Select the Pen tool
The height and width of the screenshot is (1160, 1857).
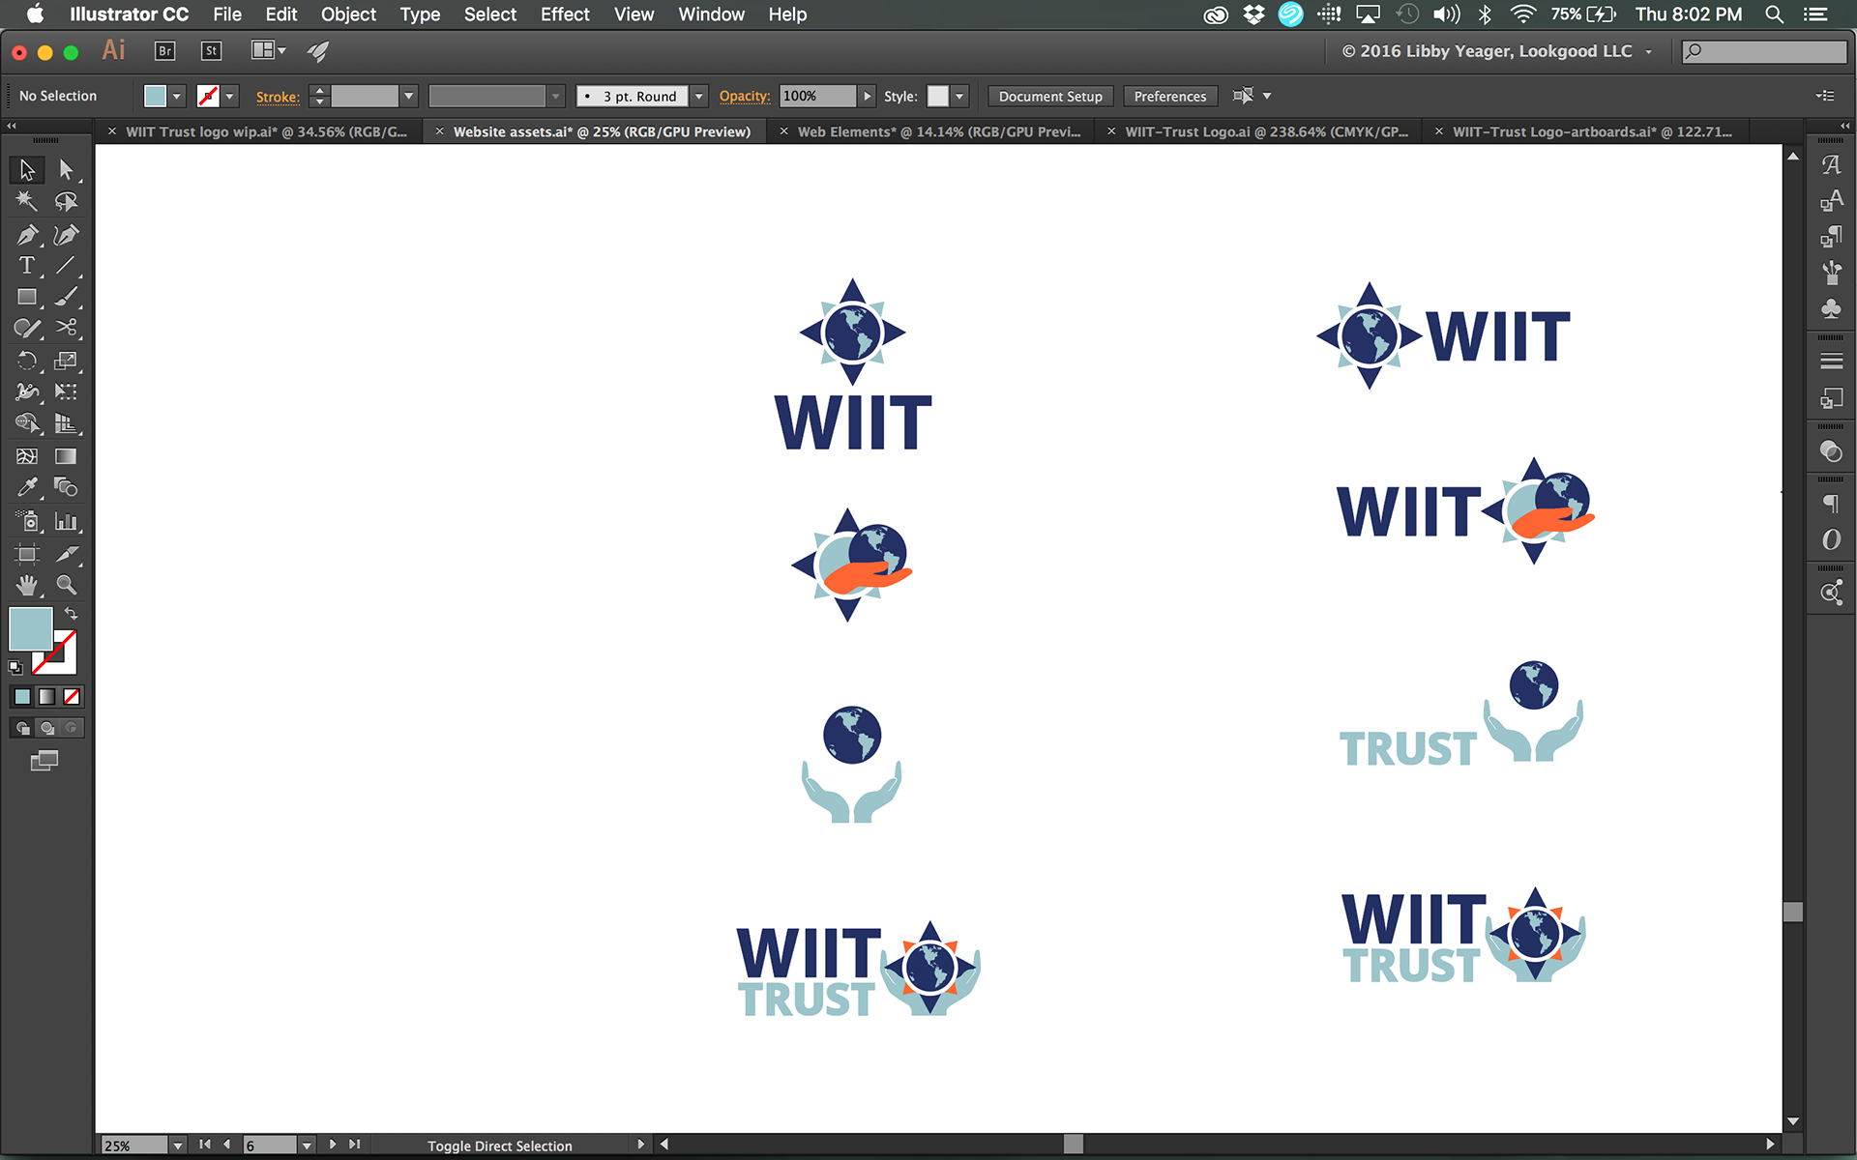[x=27, y=235]
